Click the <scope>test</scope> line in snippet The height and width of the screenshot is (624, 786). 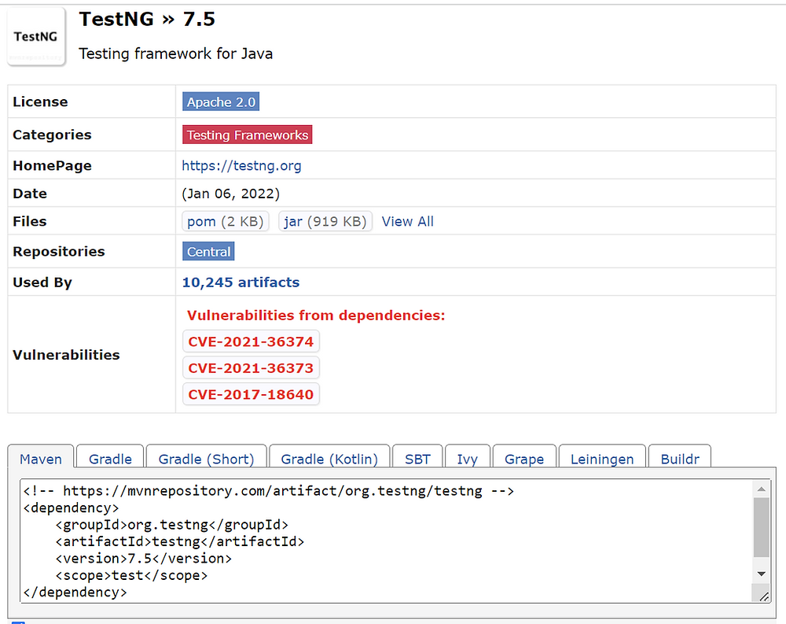131,575
